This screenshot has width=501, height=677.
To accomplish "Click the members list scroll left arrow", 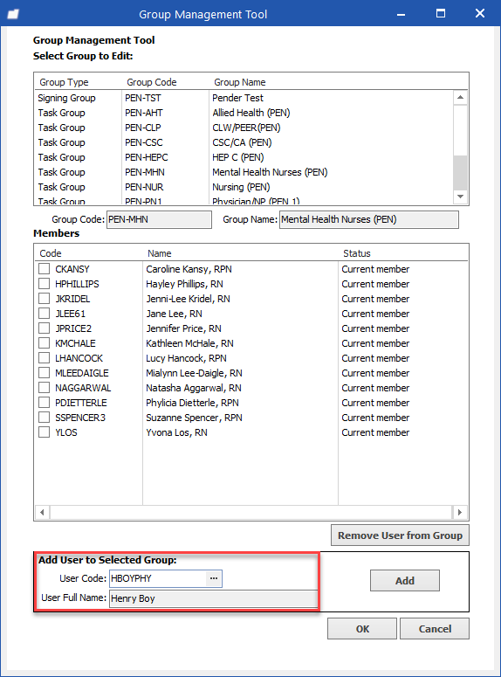I will pos(42,512).
